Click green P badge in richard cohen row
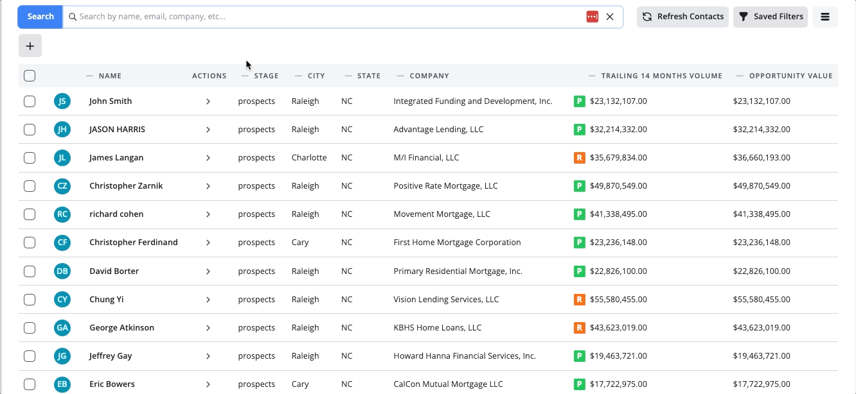 click(580, 214)
